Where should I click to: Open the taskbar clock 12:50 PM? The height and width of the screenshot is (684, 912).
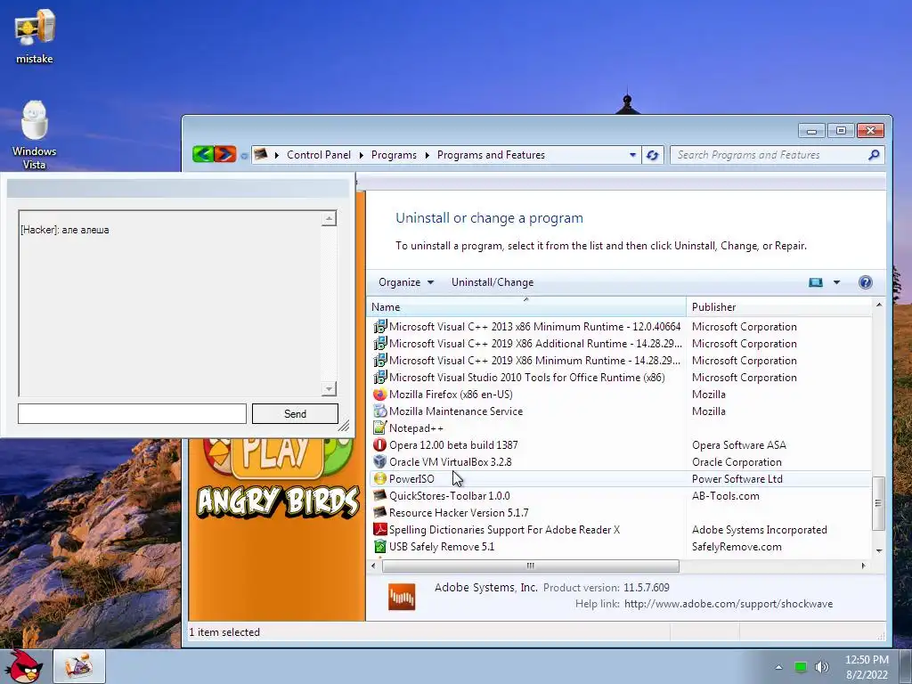click(x=867, y=667)
